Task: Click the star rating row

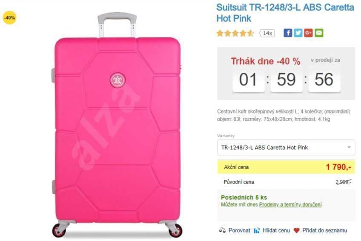Action: tap(235, 33)
